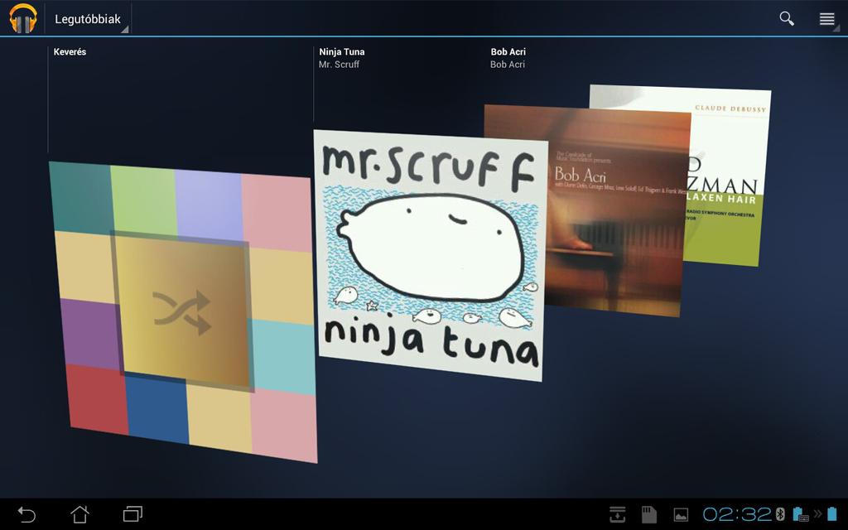The height and width of the screenshot is (530, 848).
Task: Tap the Google Play Music headphones icon
Action: pyautogui.click(x=22, y=18)
